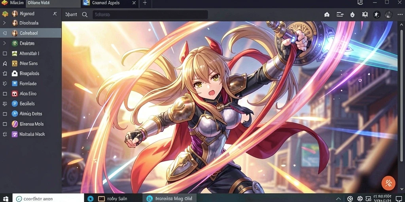The image size is (405, 202).
Task: Tick the checkbox next to Ahnnsltalt I
Action: point(5,54)
